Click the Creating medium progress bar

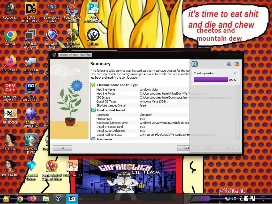click(x=211, y=80)
